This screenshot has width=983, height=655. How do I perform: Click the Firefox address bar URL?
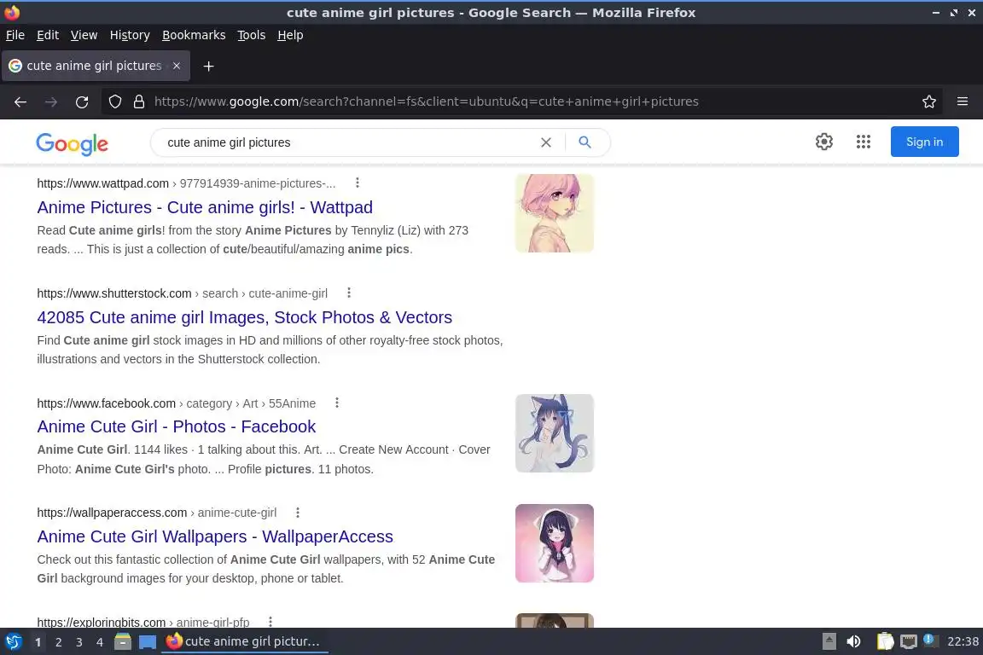click(x=427, y=101)
